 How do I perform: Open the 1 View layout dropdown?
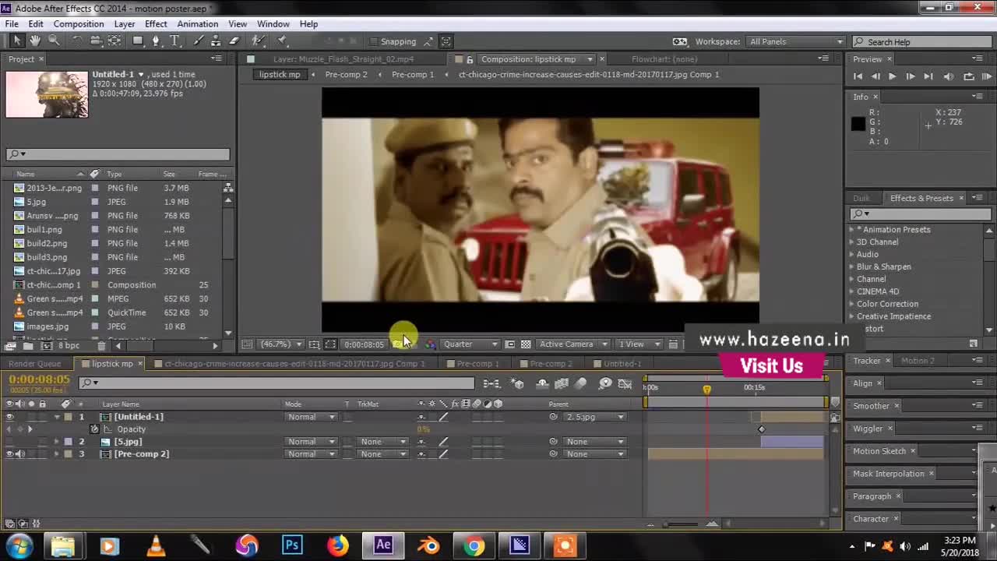[639, 344]
